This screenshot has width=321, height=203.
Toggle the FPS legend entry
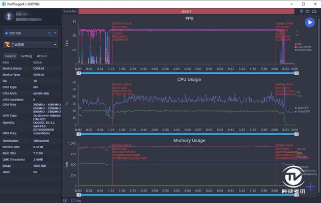click(298, 44)
